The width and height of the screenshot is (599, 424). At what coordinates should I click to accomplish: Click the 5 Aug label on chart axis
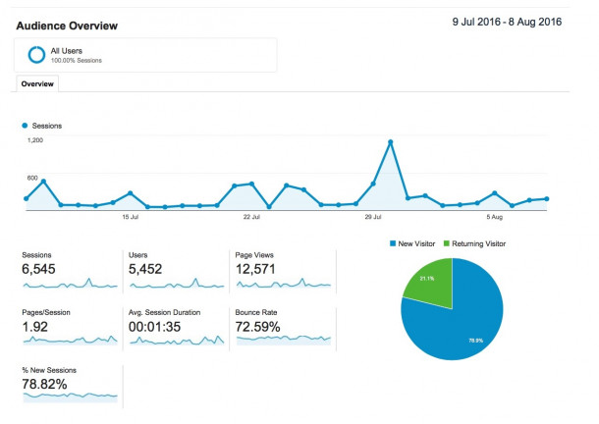click(x=496, y=216)
